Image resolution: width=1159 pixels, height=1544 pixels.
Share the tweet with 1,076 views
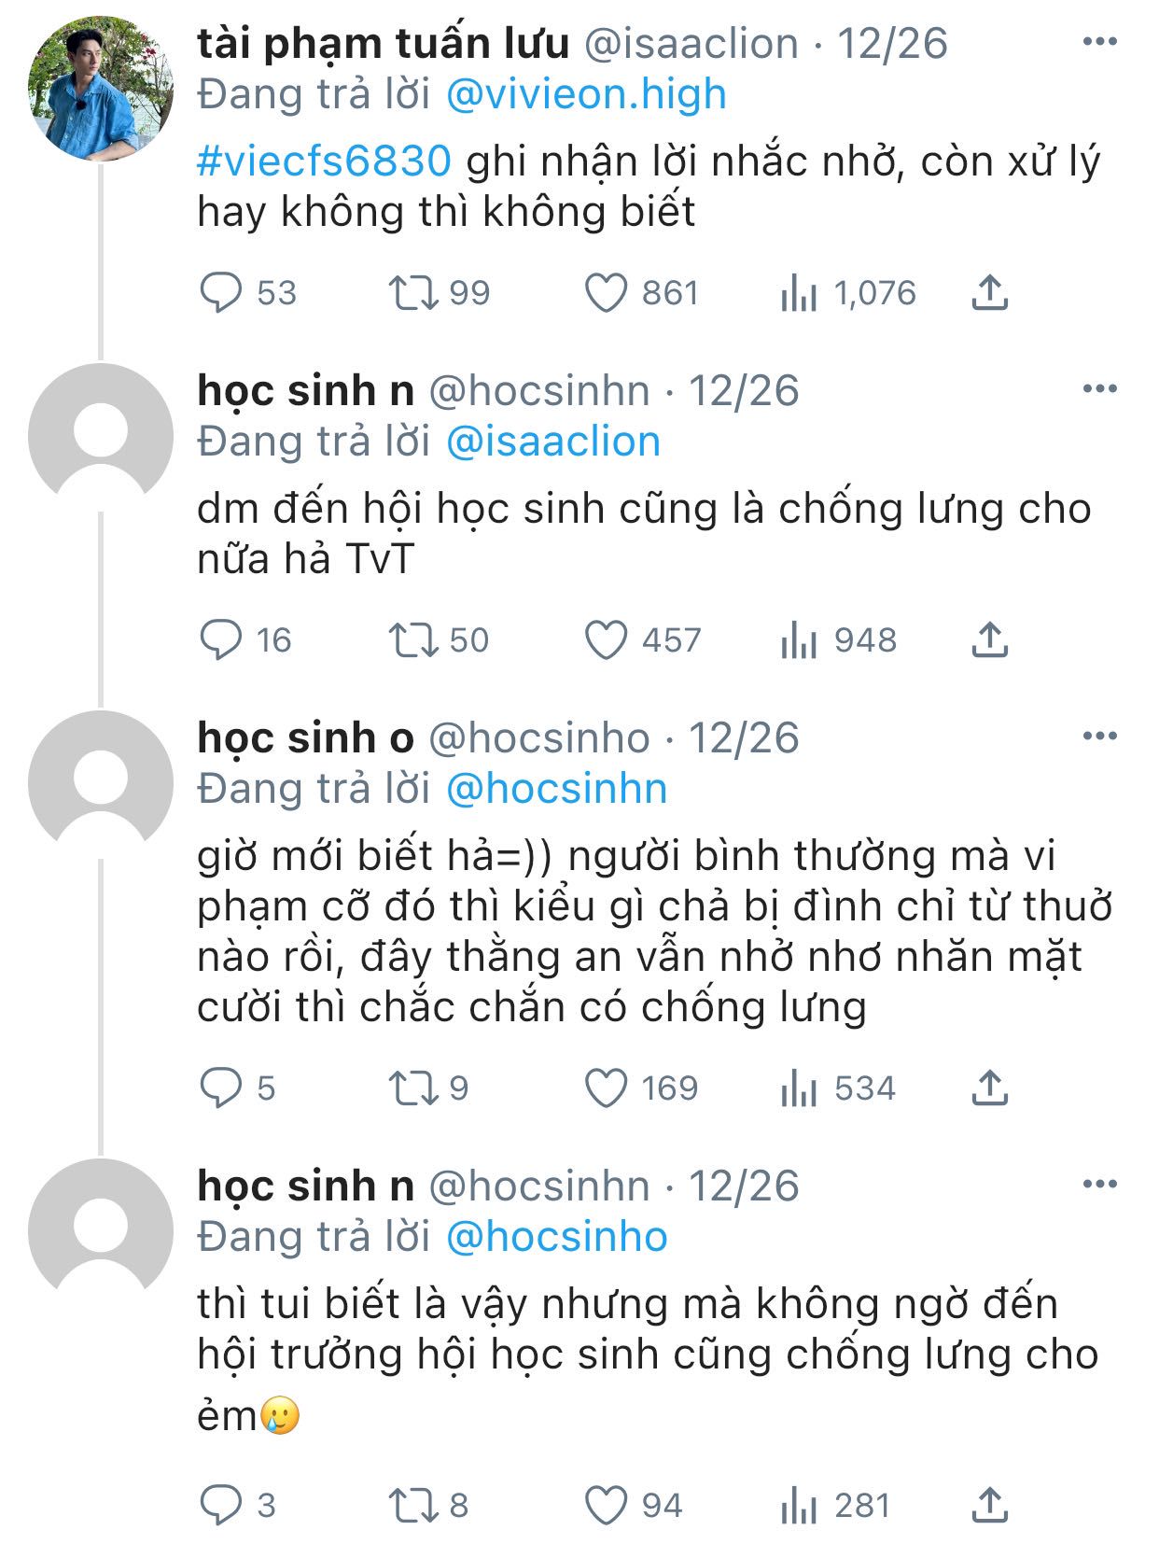tap(989, 293)
